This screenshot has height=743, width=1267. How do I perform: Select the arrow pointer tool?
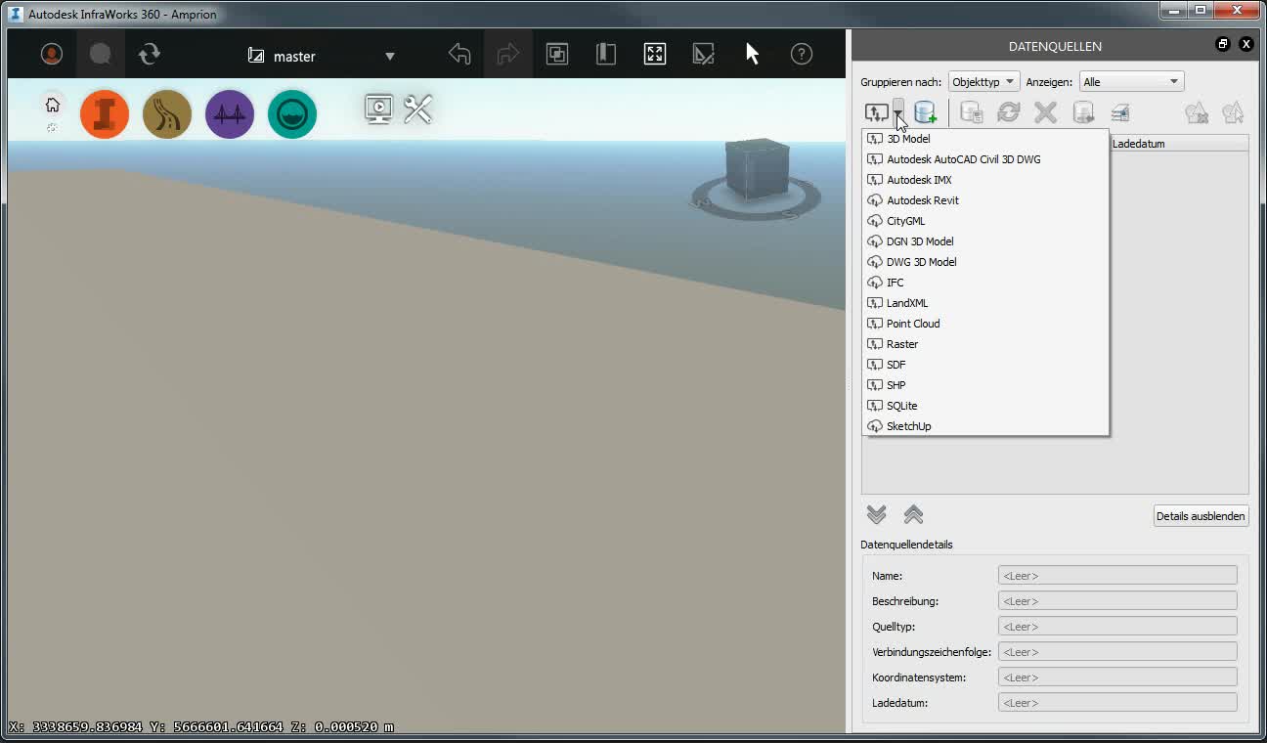[x=753, y=55]
